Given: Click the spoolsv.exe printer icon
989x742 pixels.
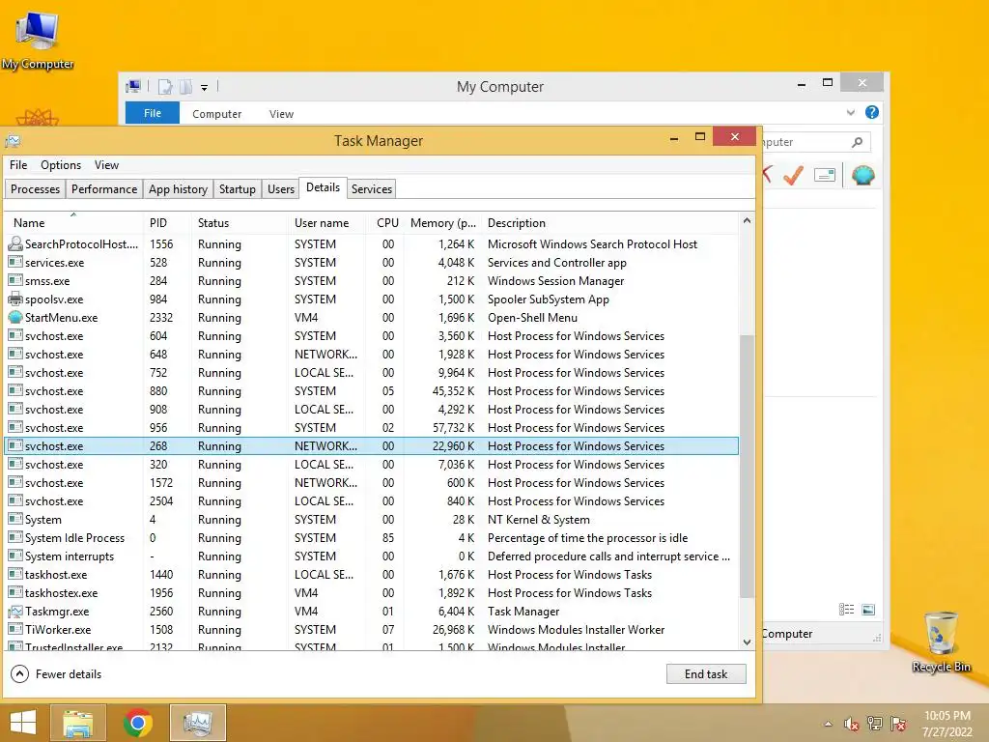Looking at the screenshot, I should click(x=15, y=300).
